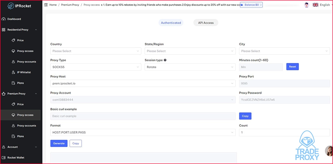Click the Proxy Port field

coord(285,84)
